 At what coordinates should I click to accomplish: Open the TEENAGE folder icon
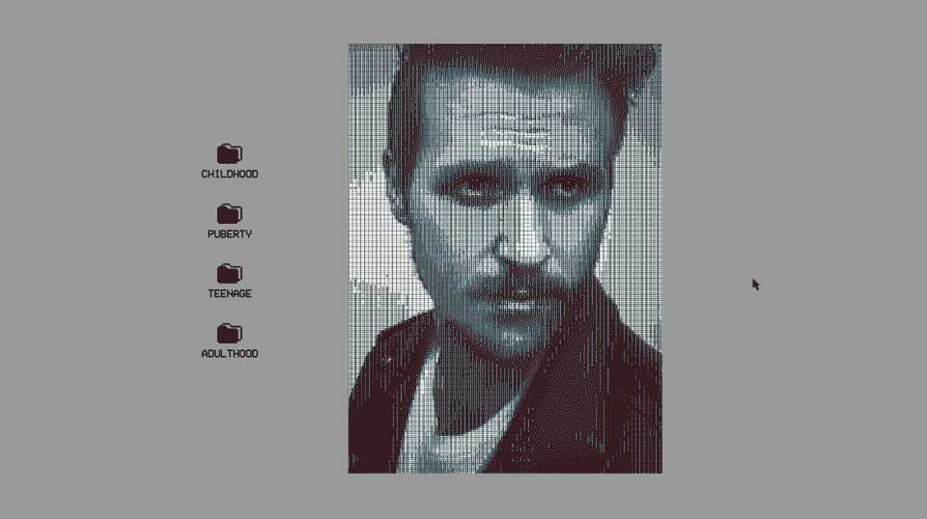point(229,273)
